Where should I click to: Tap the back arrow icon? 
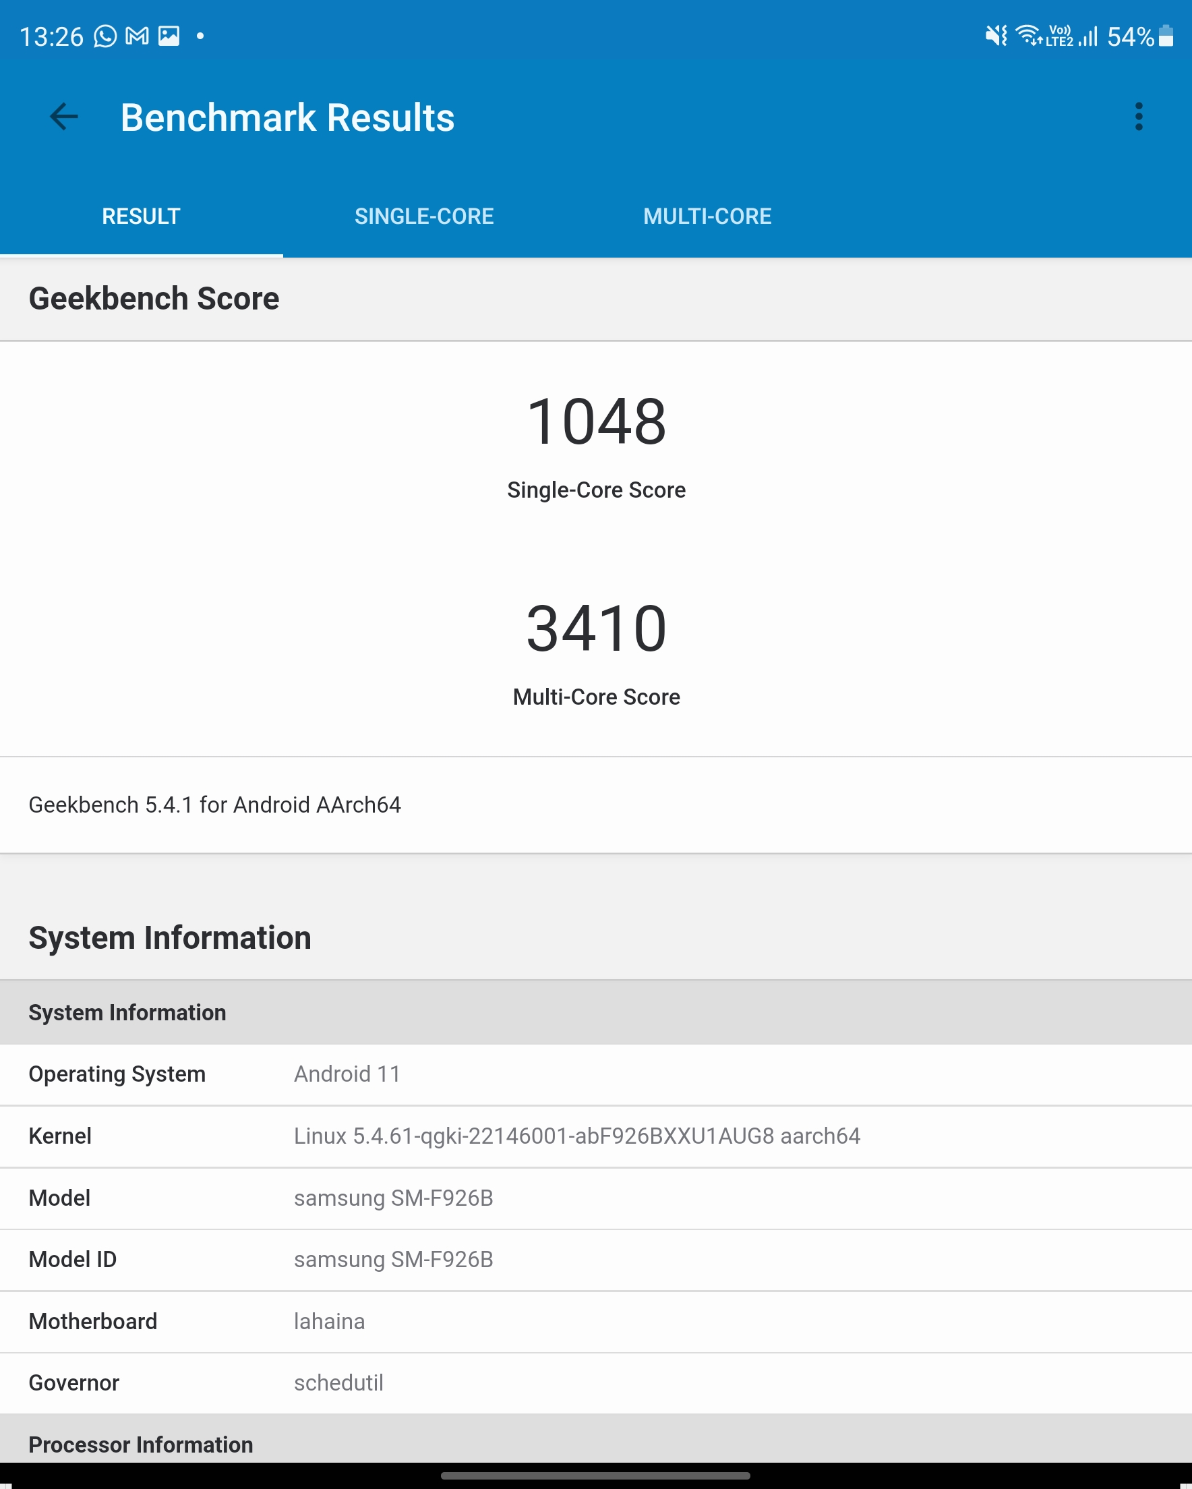pos(63,117)
